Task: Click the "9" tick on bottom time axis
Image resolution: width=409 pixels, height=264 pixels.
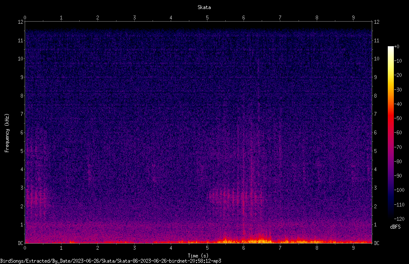Action: point(353,248)
